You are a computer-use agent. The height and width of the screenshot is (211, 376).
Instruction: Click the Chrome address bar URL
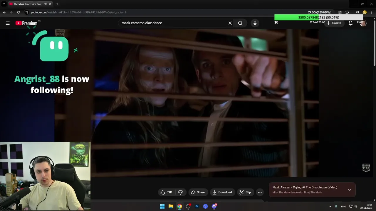78,12
